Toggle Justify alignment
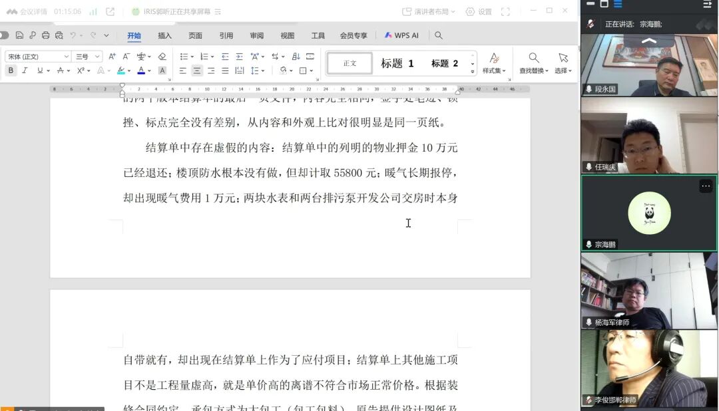 pos(225,70)
